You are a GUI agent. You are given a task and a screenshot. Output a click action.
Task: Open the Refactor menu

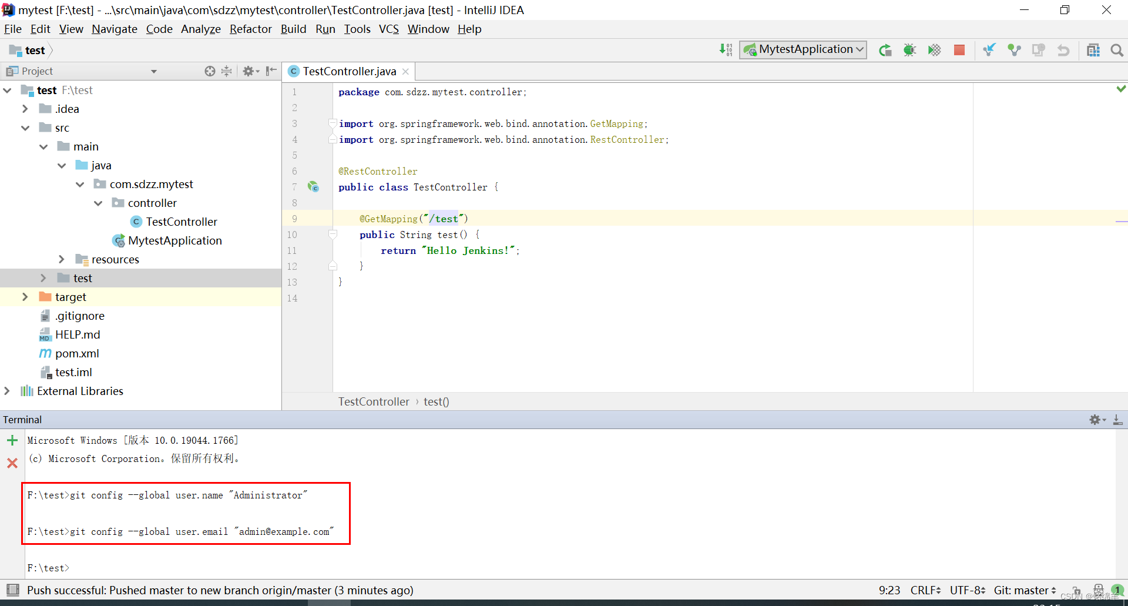(251, 29)
